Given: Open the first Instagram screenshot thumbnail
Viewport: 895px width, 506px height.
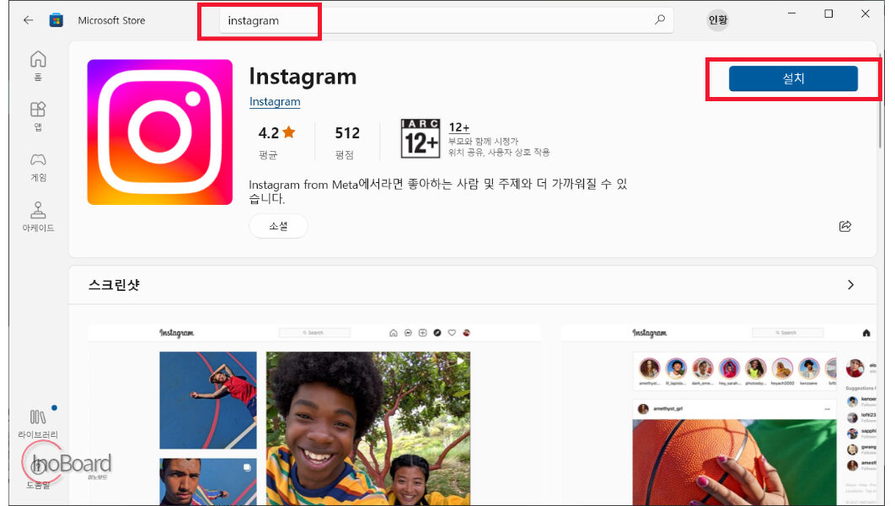Looking at the screenshot, I should 314,415.
